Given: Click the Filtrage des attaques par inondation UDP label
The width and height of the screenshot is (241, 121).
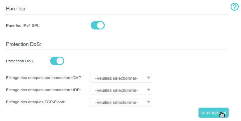Looking at the screenshot, I should click(x=44, y=90).
